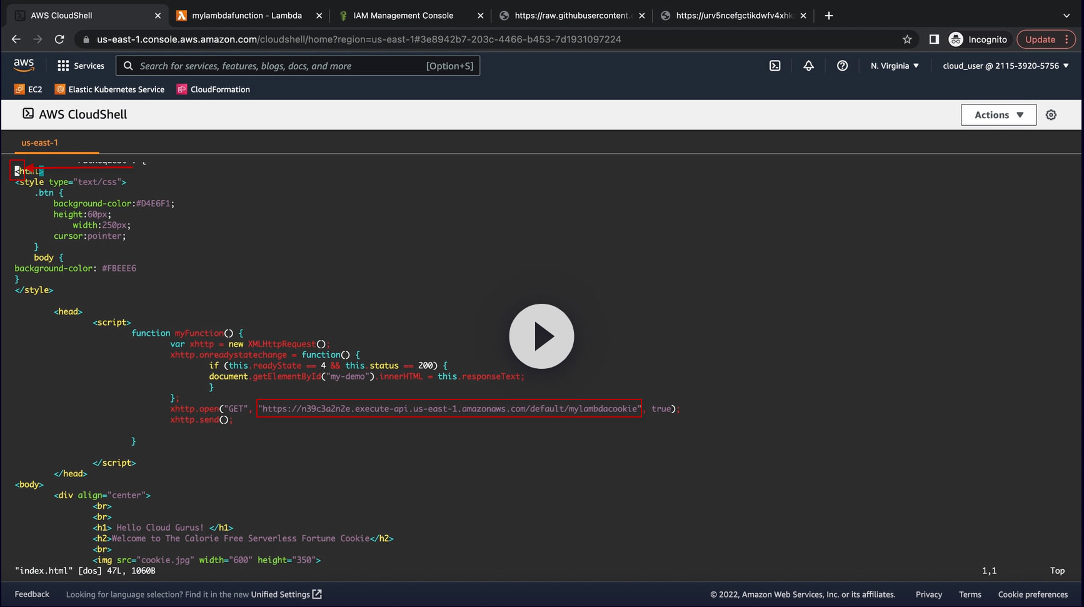The width and height of the screenshot is (1084, 607).
Task: Expand the cloud_user account menu
Action: point(1006,66)
